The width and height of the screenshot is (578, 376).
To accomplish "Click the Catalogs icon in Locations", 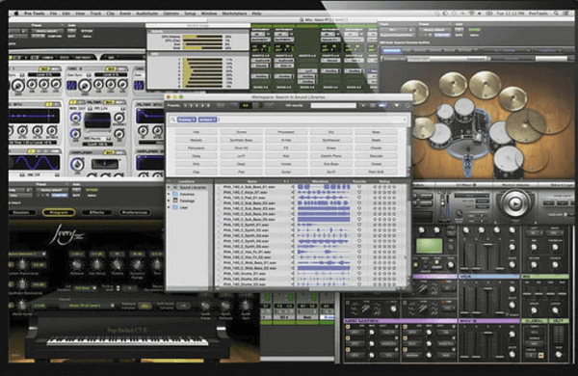I will [x=175, y=201].
